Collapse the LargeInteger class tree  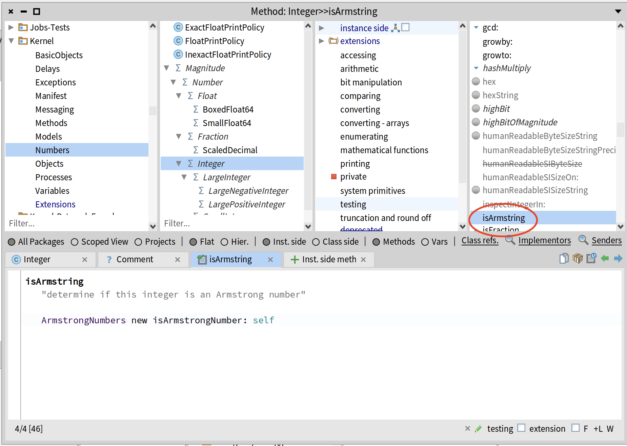(184, 177)
